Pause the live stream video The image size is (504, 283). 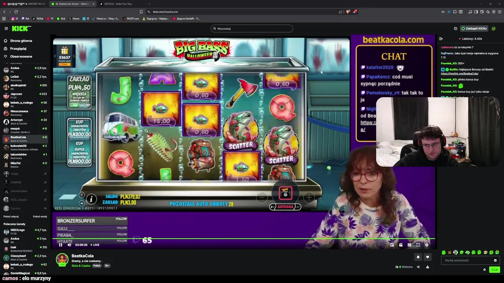click(61, 245)
